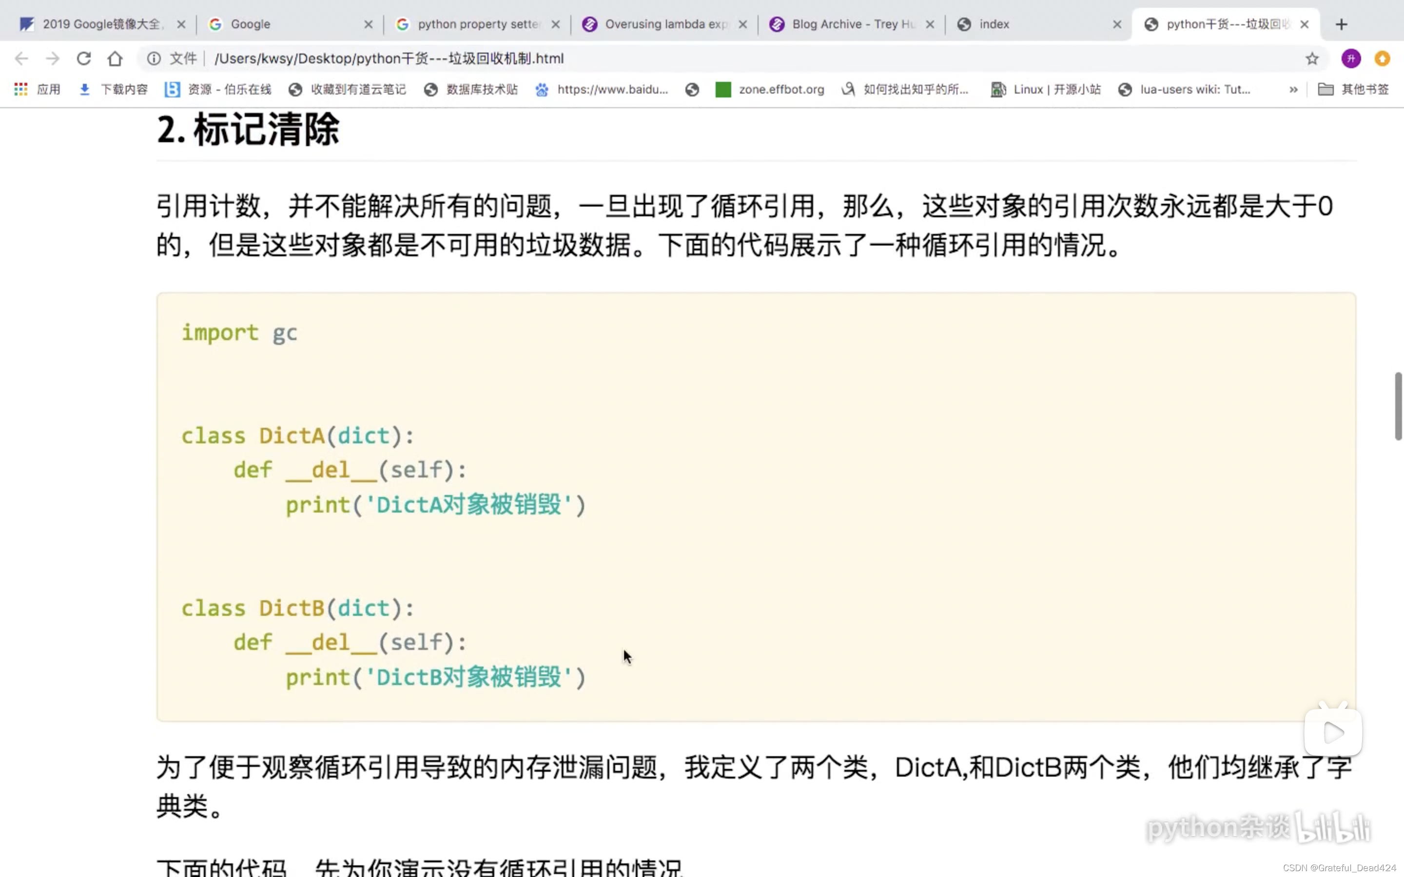Click code line class DictA(dict):
The height and width of the screenshot is (877, 1404).
(298, 436)
